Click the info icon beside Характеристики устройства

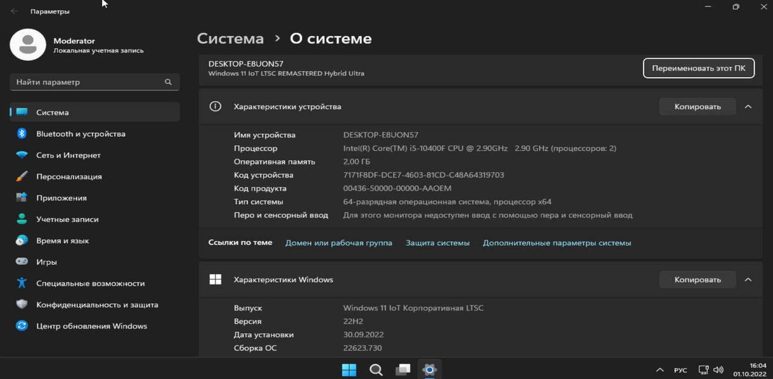(215, 107)
